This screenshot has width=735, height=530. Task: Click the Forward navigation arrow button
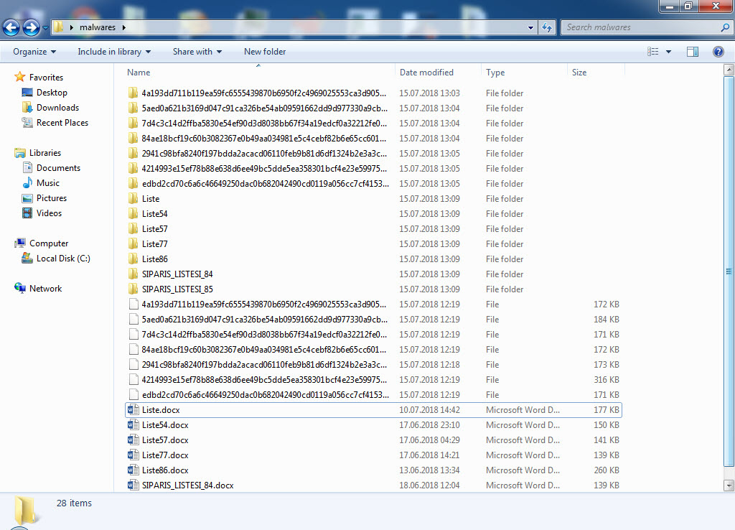pyautogui.click(x=31, y=28)
